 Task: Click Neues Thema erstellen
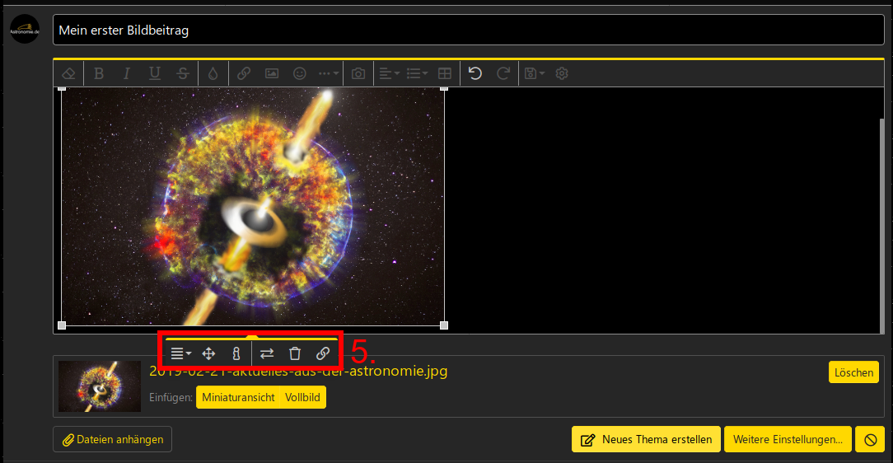(x=646, y=440)
